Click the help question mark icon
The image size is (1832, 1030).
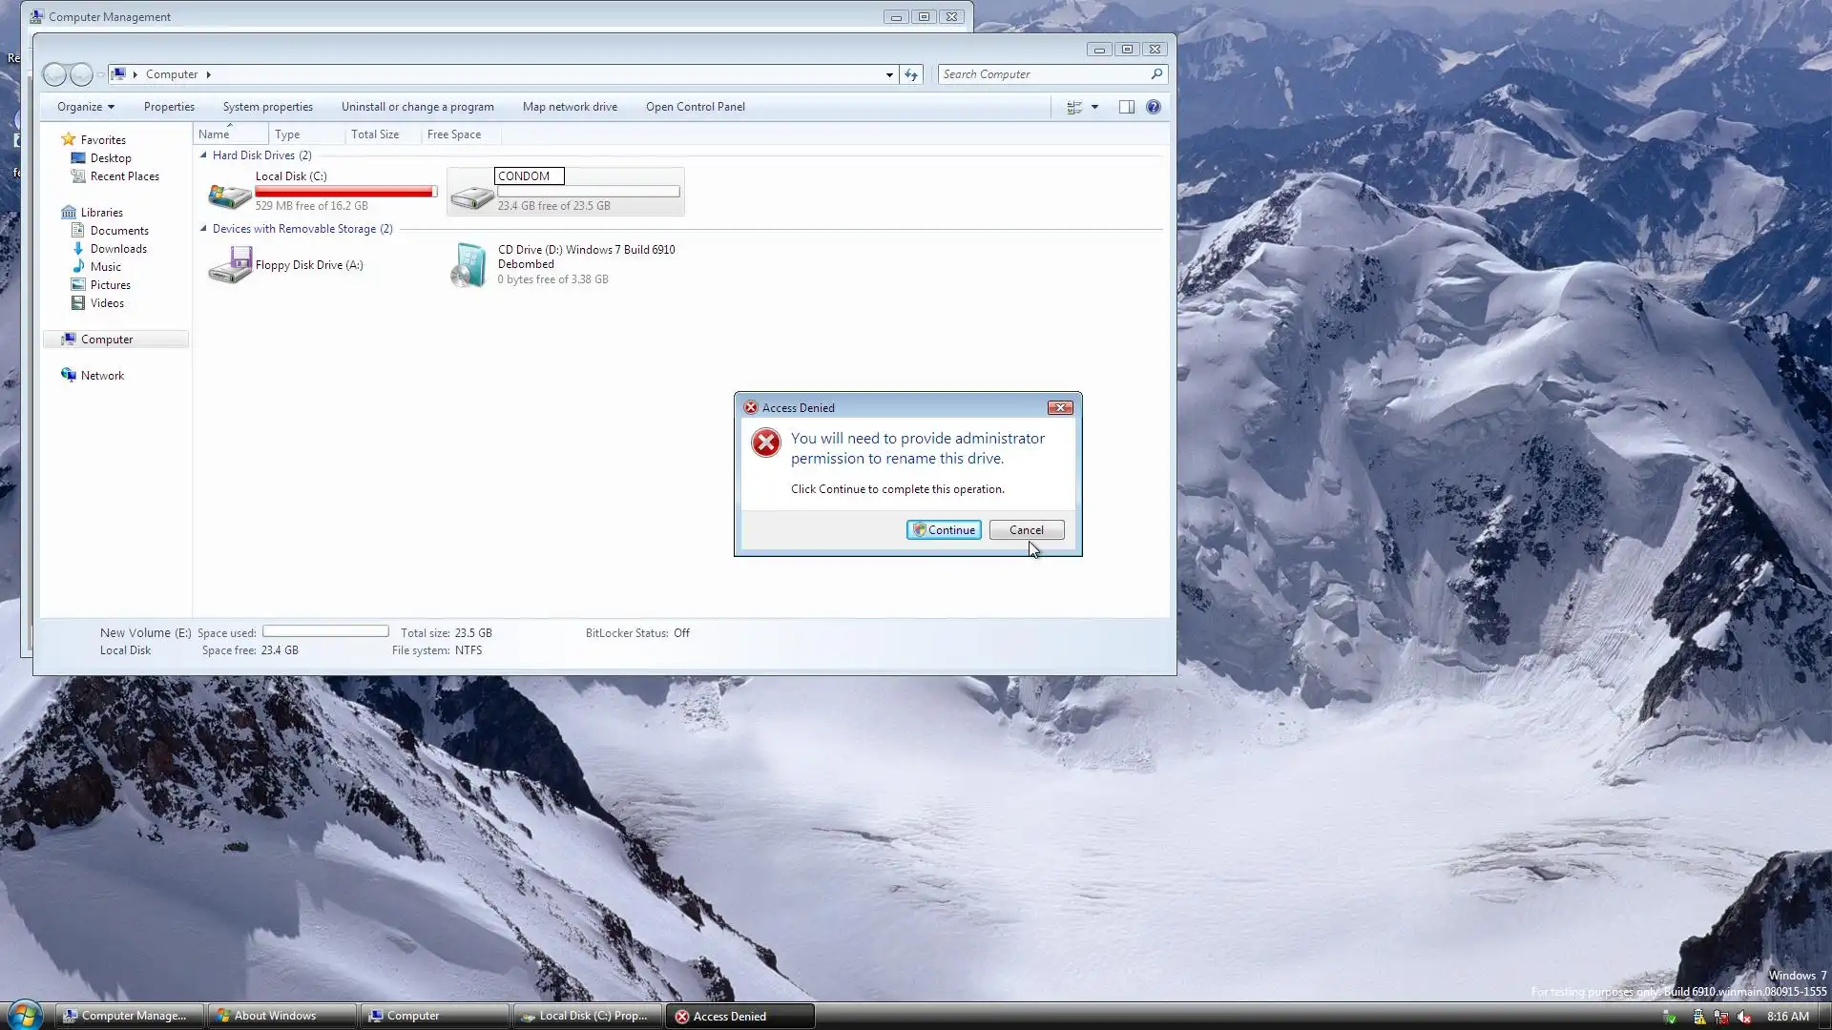[1153, 107]
